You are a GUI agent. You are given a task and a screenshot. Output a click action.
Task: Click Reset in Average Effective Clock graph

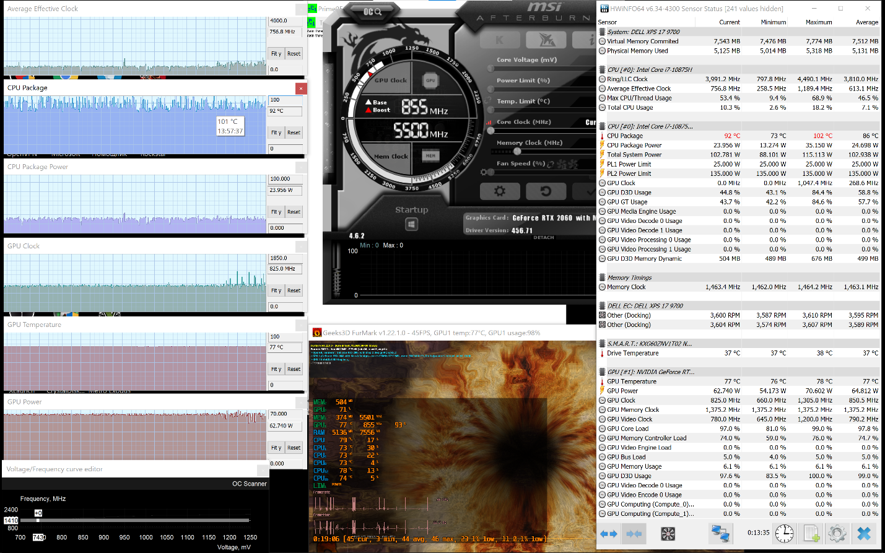point(294,54)
